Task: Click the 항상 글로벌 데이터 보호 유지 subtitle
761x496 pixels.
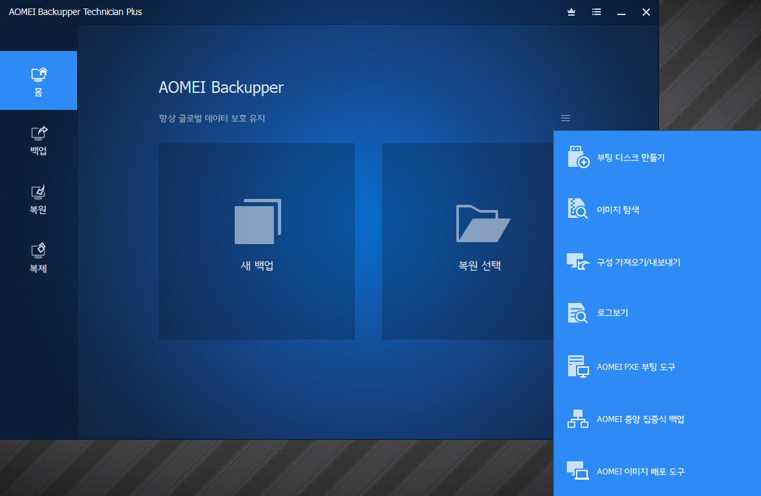Action: coord(212,118)
